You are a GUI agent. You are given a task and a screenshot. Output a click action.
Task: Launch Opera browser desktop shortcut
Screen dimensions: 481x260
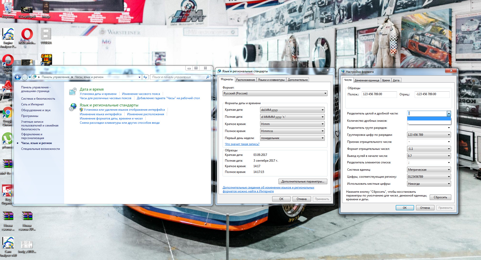point(8,64)
